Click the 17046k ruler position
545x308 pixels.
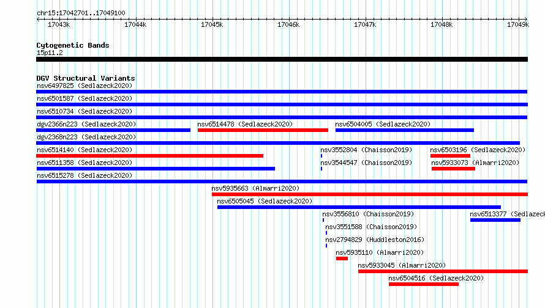tap(288, 24)
